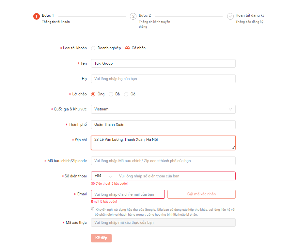Viewport: 297px width, 247px height.
Task: Select the Doanh nghiệp account type
Action: [93, 48]
